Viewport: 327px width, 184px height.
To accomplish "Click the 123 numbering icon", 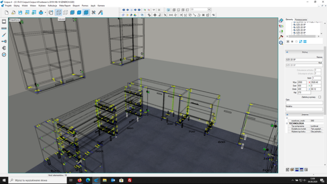I will click(281, 26).
